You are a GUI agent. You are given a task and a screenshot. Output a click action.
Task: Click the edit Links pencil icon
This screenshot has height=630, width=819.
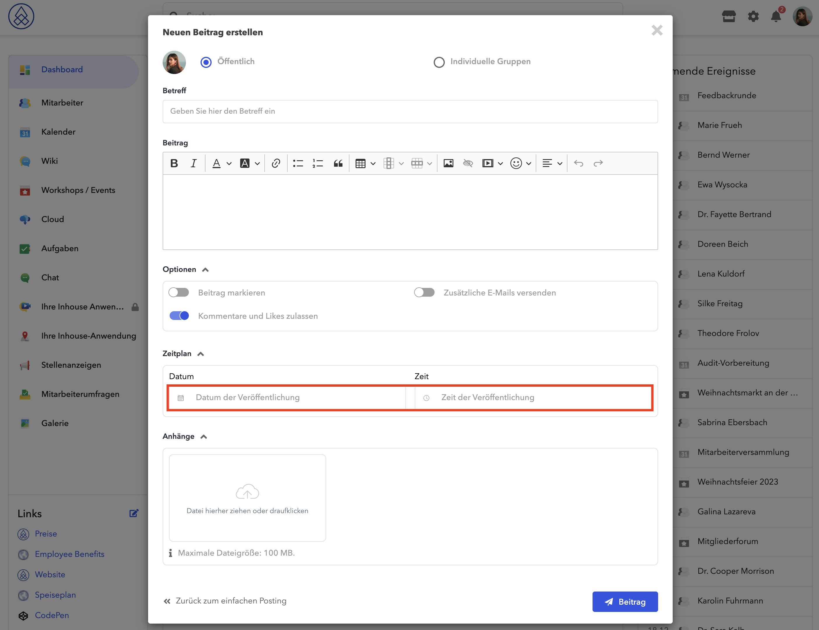134,513
